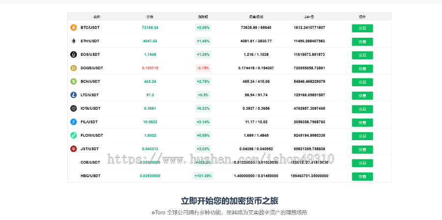The height and width of the screenshot is (220, 442).
Task: Open trade for DOGE/USDT
Action: coord(362,69)
